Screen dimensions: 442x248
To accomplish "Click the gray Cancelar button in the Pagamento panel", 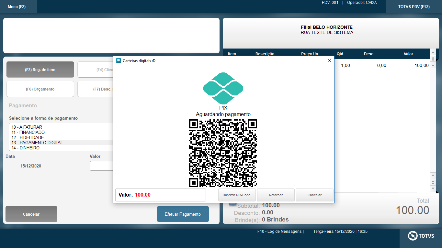I will 31,214.
